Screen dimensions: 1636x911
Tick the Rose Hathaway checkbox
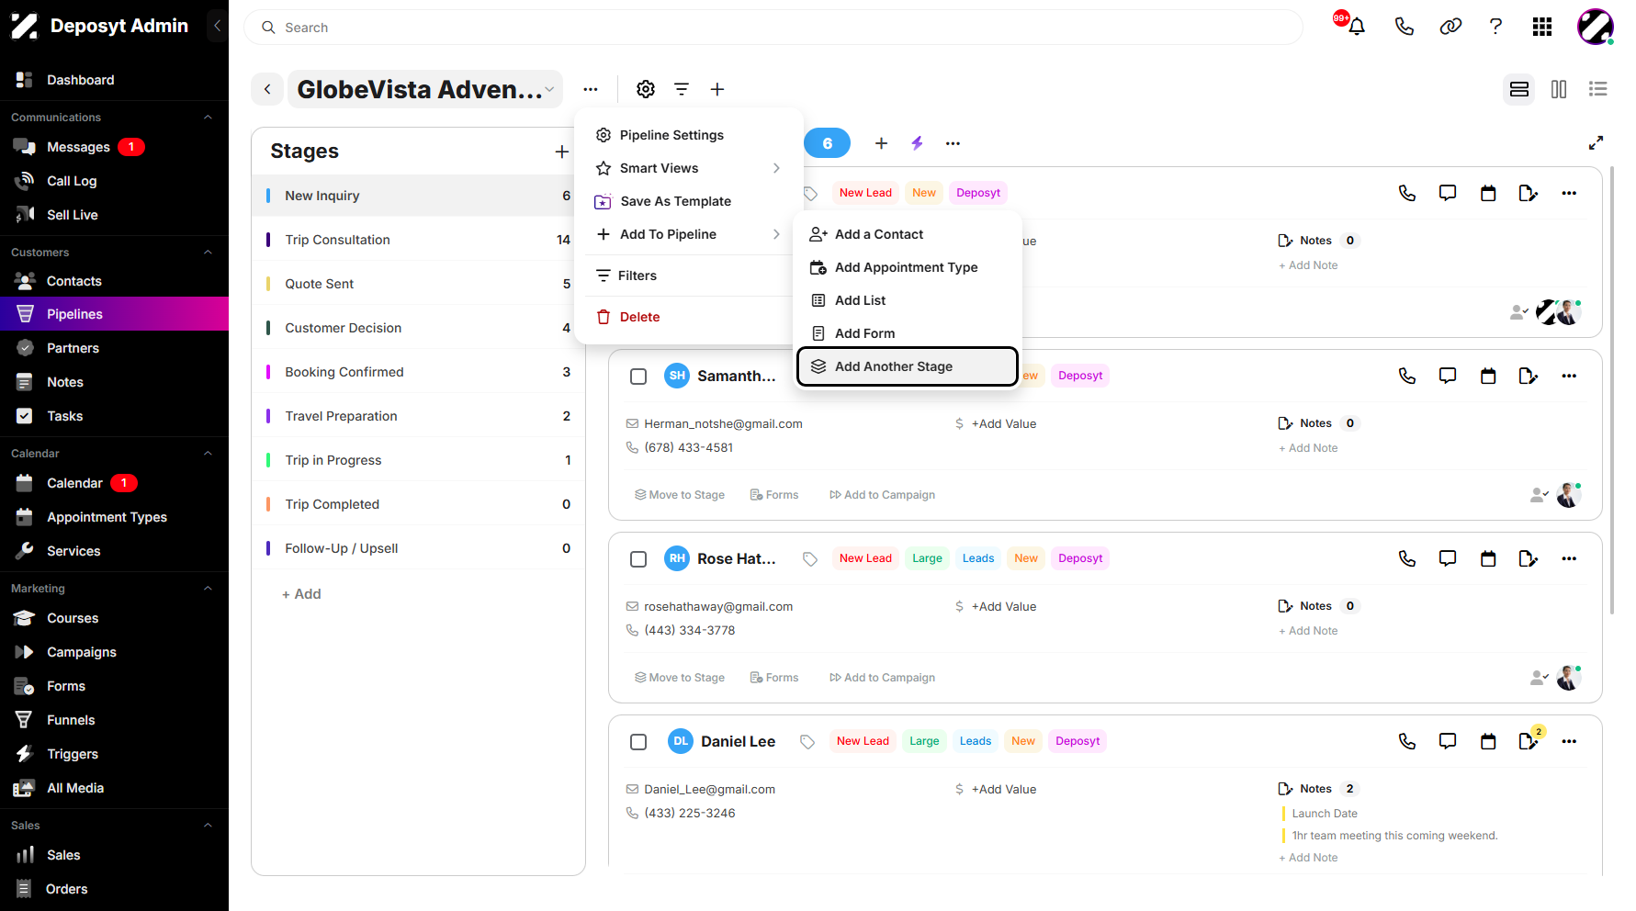click(x=638, y=559)
